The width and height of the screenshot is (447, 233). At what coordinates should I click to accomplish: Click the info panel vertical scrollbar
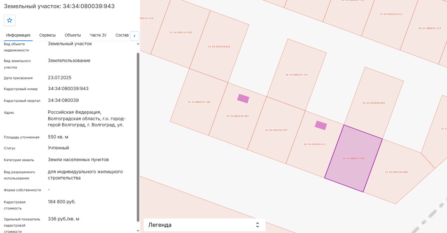click(138, 137)
